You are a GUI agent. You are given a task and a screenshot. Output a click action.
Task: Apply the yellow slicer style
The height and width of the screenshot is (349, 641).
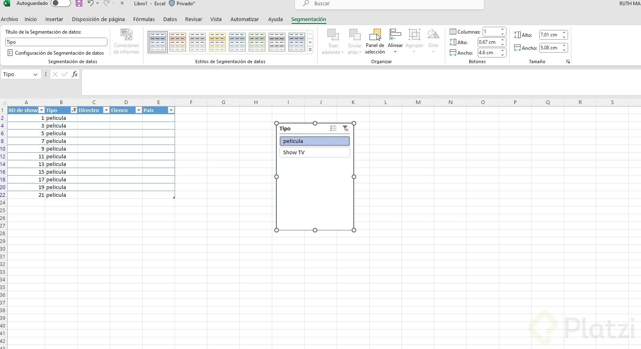pos(217,42)
